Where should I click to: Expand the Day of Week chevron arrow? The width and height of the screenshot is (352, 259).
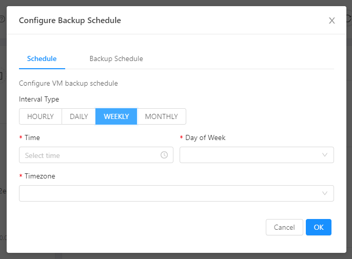click(325, 155)
